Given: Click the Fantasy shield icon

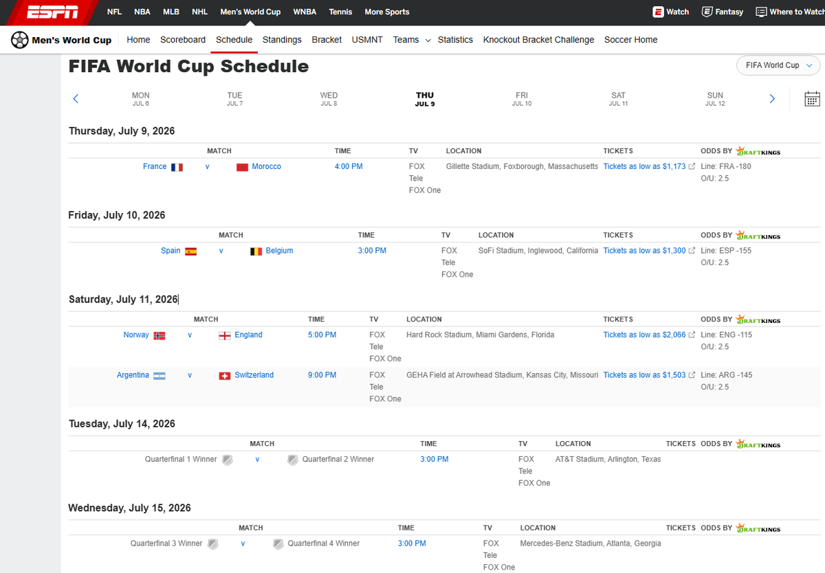Looking at the screenshot, I should tap(707, 12).
